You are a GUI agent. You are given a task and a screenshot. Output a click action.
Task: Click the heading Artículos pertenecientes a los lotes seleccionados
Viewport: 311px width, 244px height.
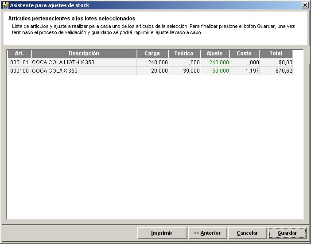point(72,19)
